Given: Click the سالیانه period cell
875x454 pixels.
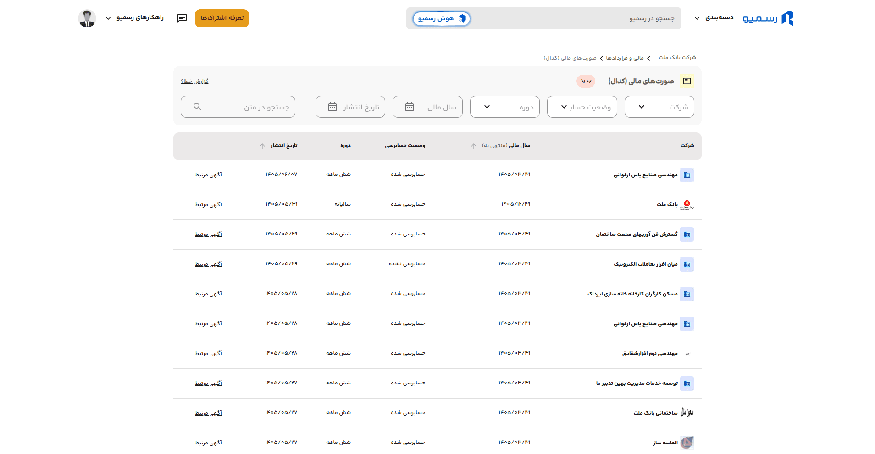Looking at the screenshot, I should pos(343,204).
